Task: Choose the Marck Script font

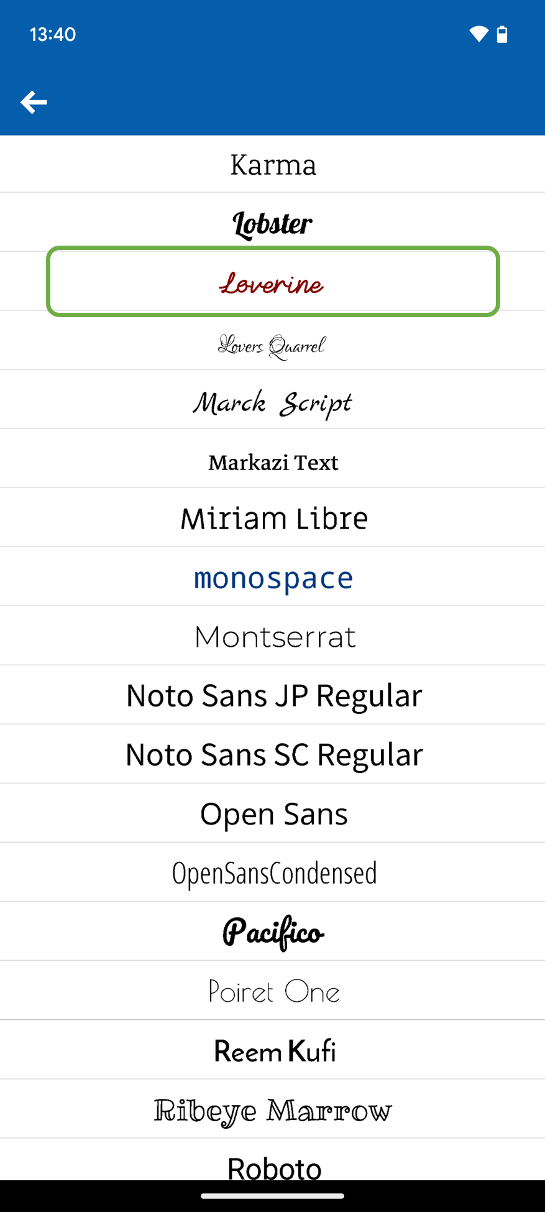Action: 273,403
